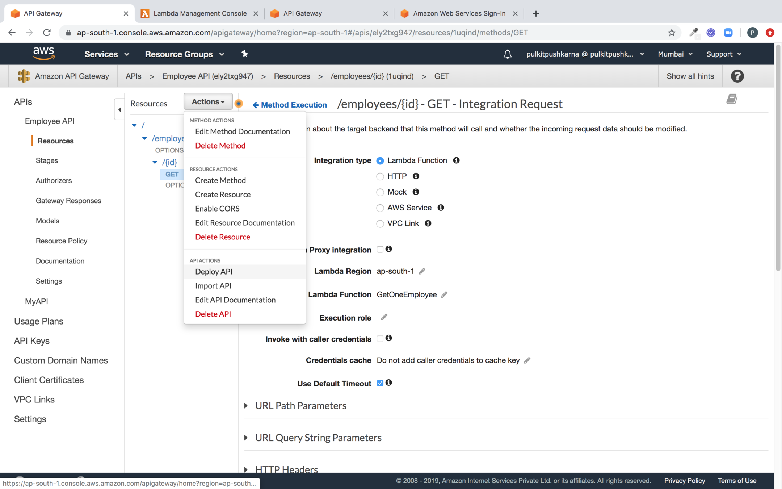Click the edit pencil next to Lambda Region
Viewport: 782px width, 489px height.
coord(422,271)
